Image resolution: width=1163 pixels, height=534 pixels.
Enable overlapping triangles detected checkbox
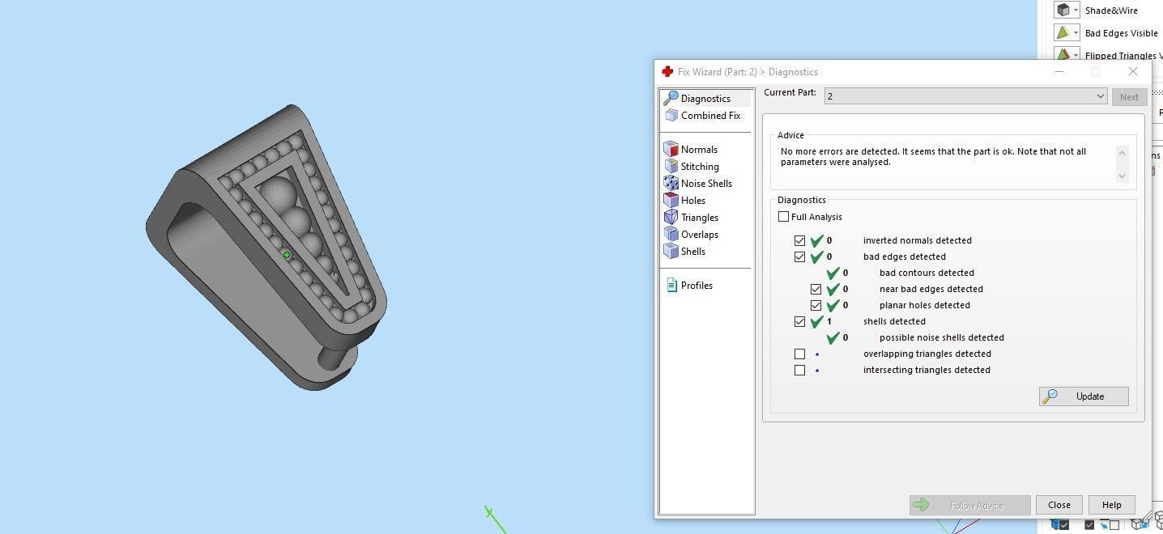pyautogui.click(x=800, y=354)
